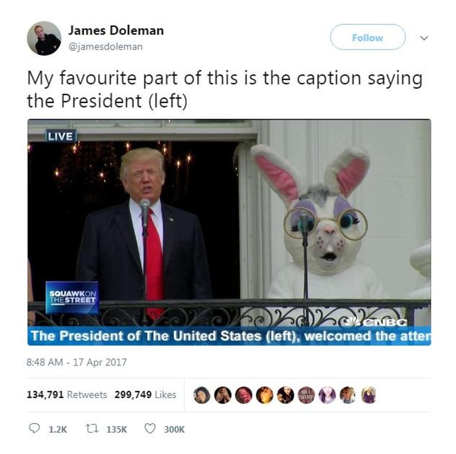Click the second liker's avatar
This screenshot has width=456, height=454.
223,395
